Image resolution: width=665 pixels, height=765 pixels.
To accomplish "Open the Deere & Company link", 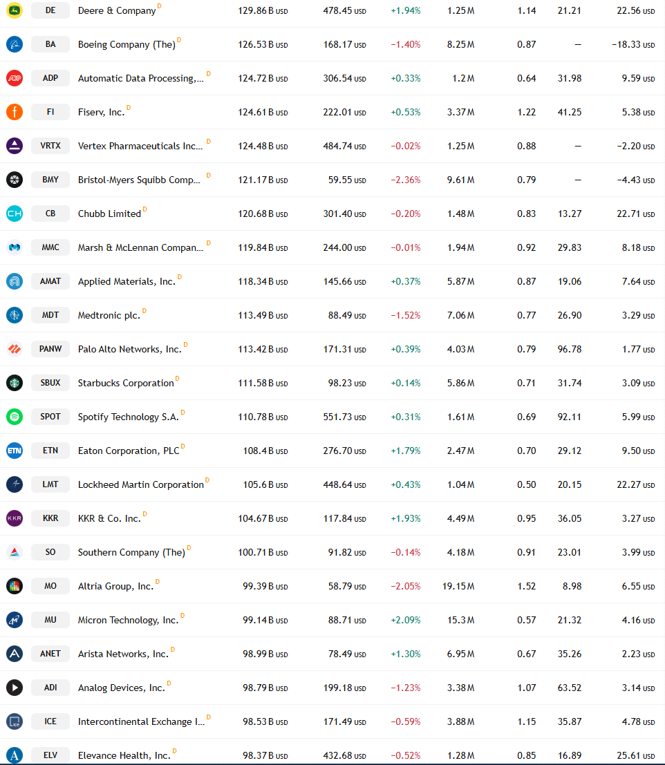I will pyautogui.click(x=117, y=11).
